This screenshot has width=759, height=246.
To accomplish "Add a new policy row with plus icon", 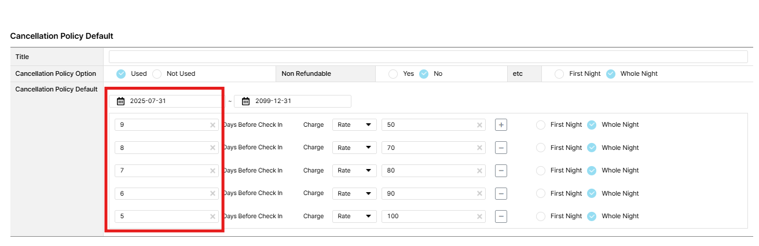I will coord(501,125).
